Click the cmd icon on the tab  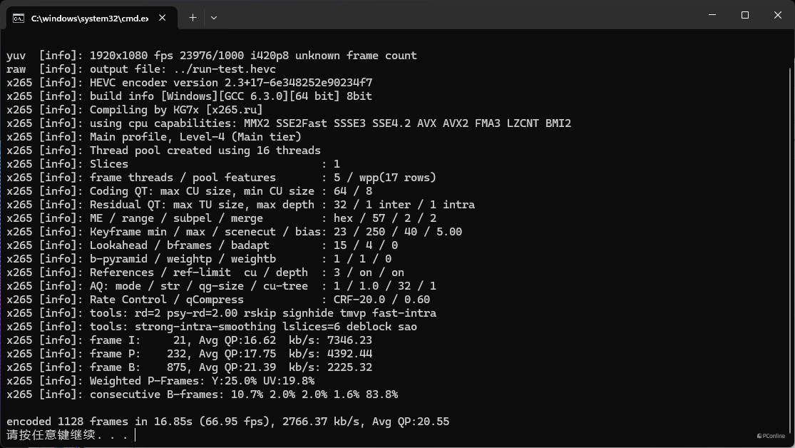(x=19, y=19)
